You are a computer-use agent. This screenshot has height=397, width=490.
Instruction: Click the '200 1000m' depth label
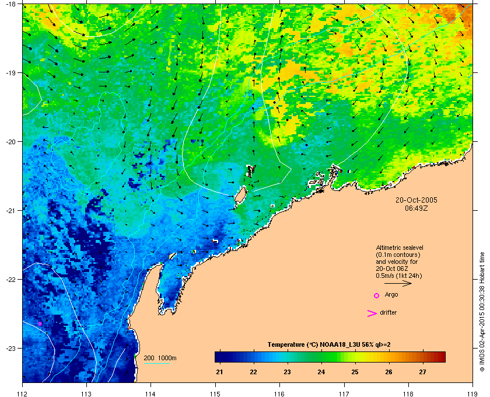point(160,358)
